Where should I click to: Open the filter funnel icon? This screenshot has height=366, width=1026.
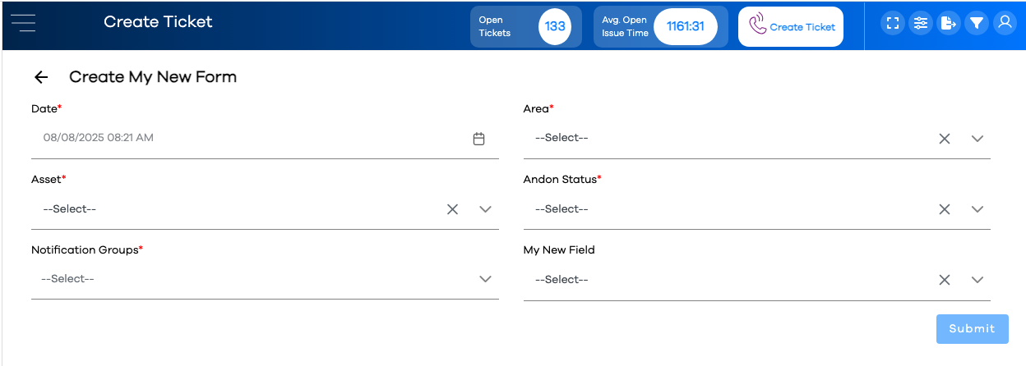pos(976,23)
